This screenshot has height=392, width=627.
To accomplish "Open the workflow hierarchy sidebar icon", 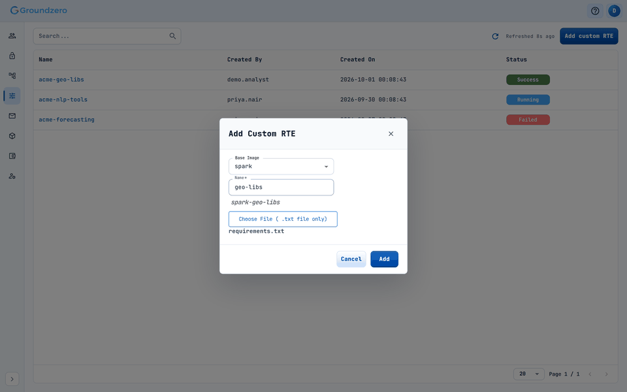I will (12, 76).
